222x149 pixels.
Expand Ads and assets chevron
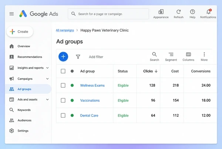[x=47, y=100]
